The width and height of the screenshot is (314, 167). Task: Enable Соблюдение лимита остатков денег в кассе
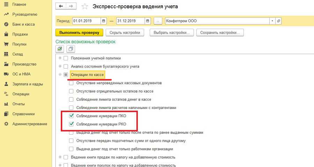click(71, 100)
